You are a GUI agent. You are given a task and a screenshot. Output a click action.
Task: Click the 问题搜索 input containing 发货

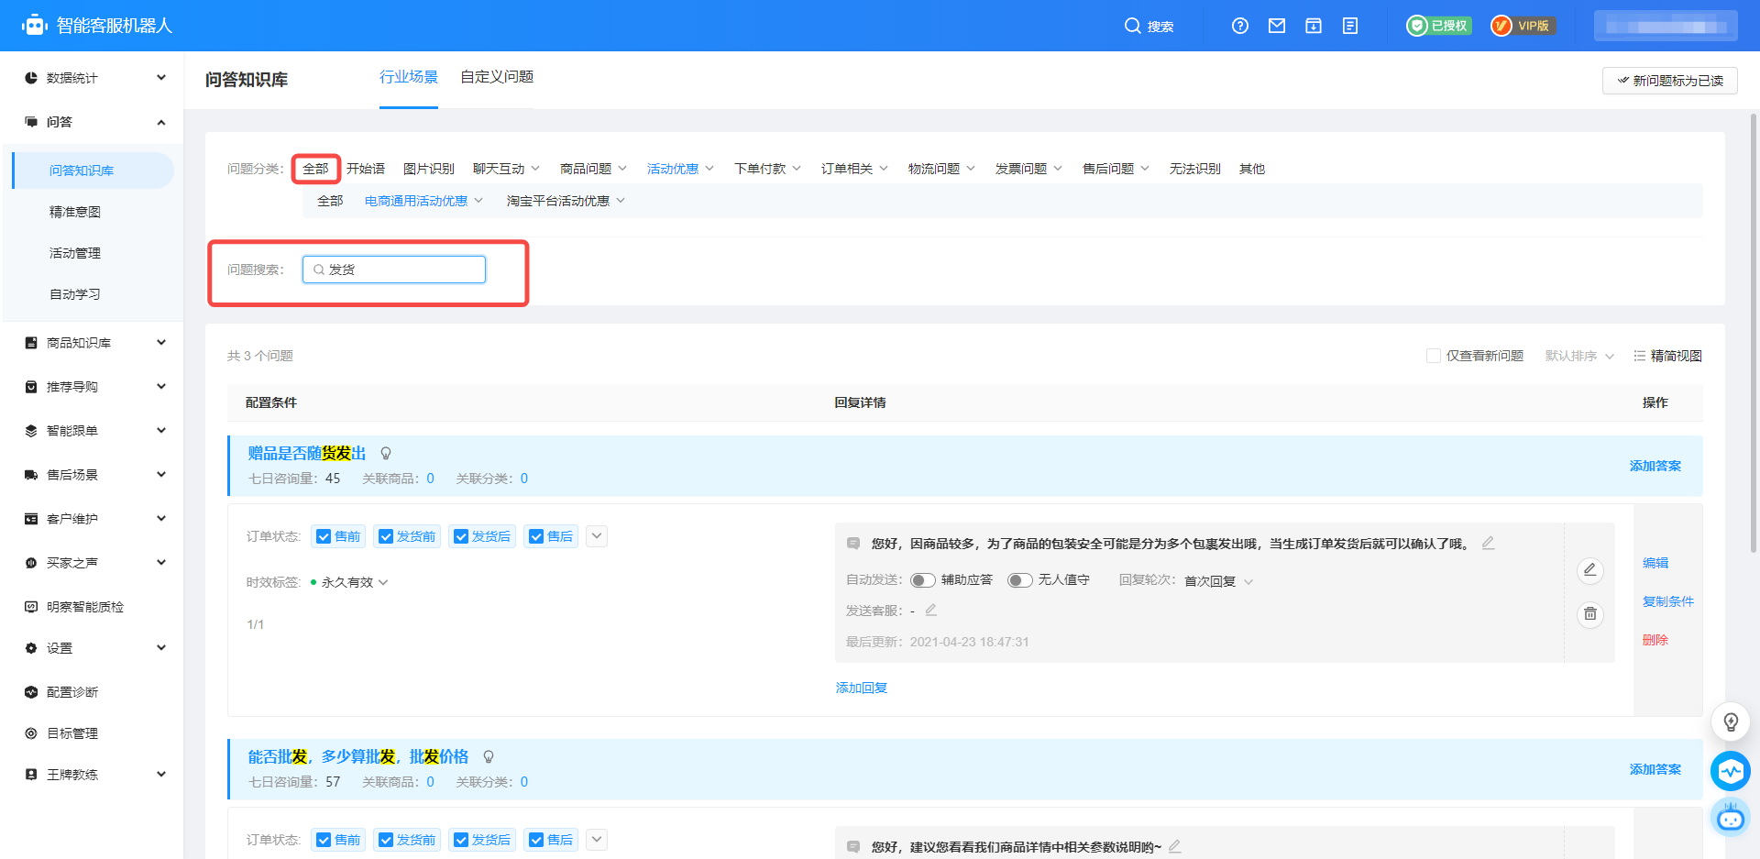coord(394,270)
